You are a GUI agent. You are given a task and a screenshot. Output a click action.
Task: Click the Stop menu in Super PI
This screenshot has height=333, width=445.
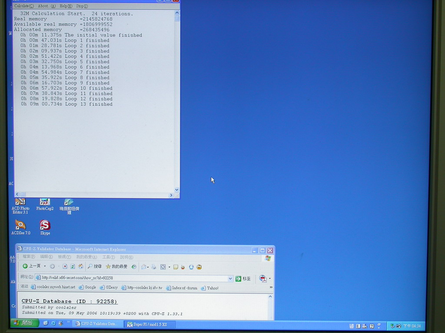82,6
